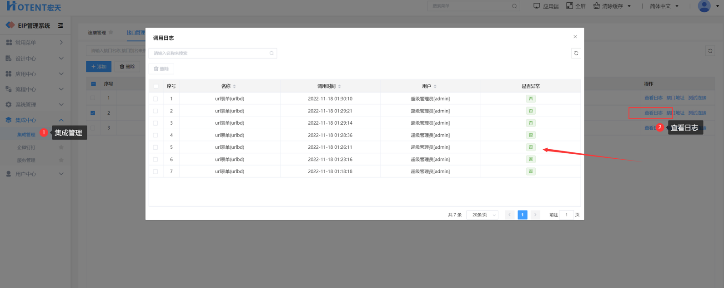Click the star on the 连接管理 tab
724x288 pixels.
[111, 32]
